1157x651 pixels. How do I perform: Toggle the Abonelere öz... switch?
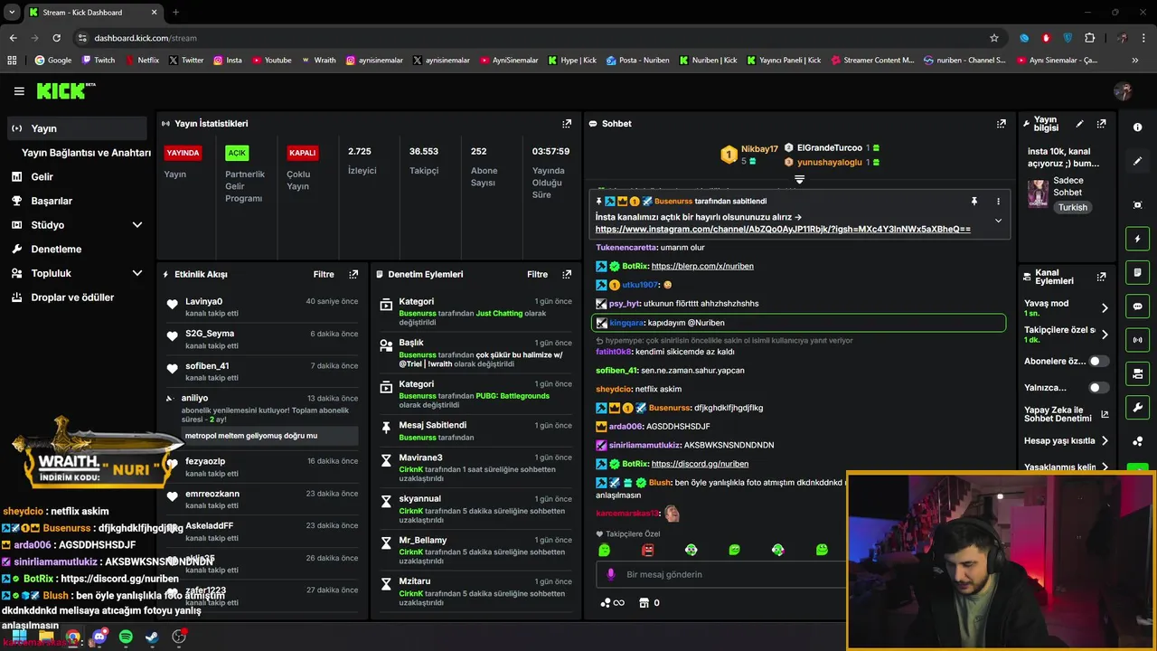click(x=1098, y=361)
